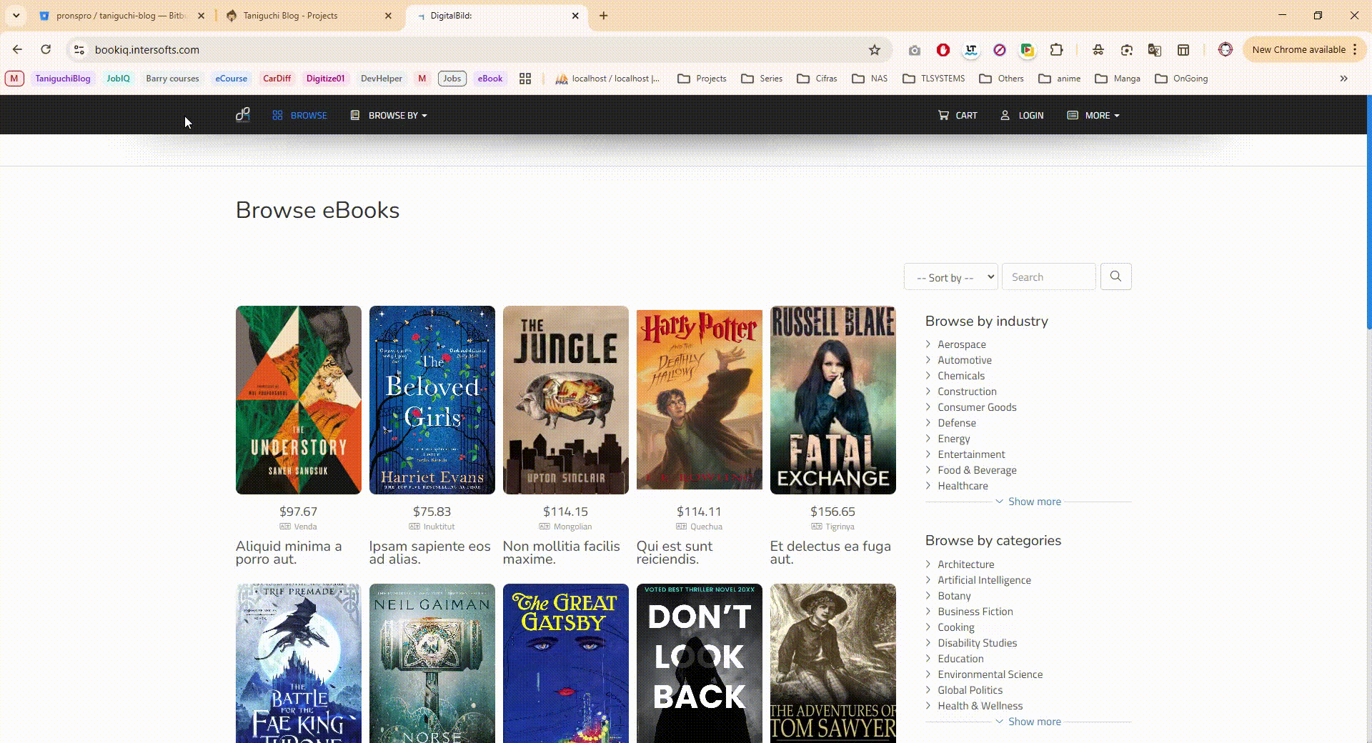Open the Sort by dropdown
Viewport: 1372px width, 743px height.
point(950,277)
